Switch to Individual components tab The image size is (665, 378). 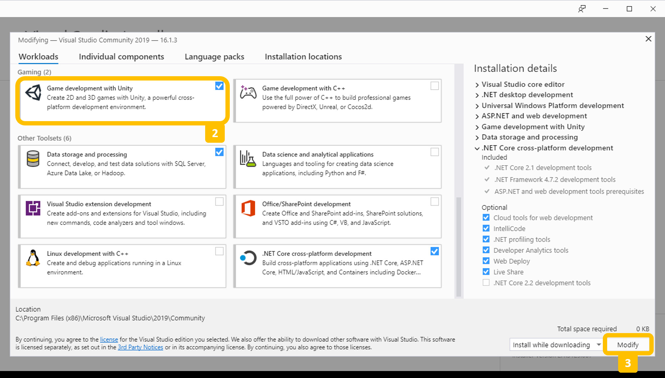pyautogui.click(x=121, y=57)
